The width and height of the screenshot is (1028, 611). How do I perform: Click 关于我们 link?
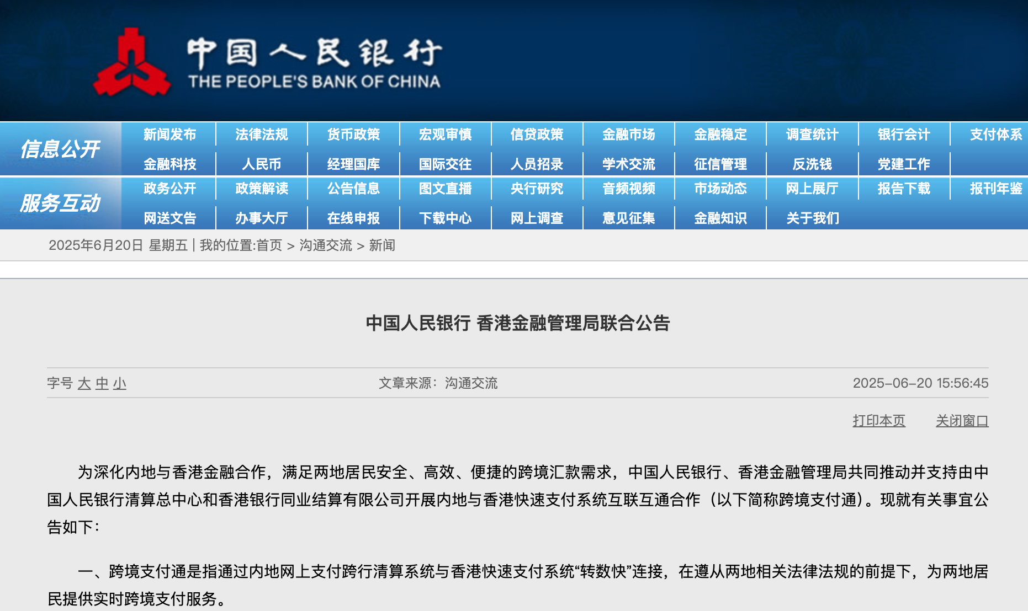(812, 218)
